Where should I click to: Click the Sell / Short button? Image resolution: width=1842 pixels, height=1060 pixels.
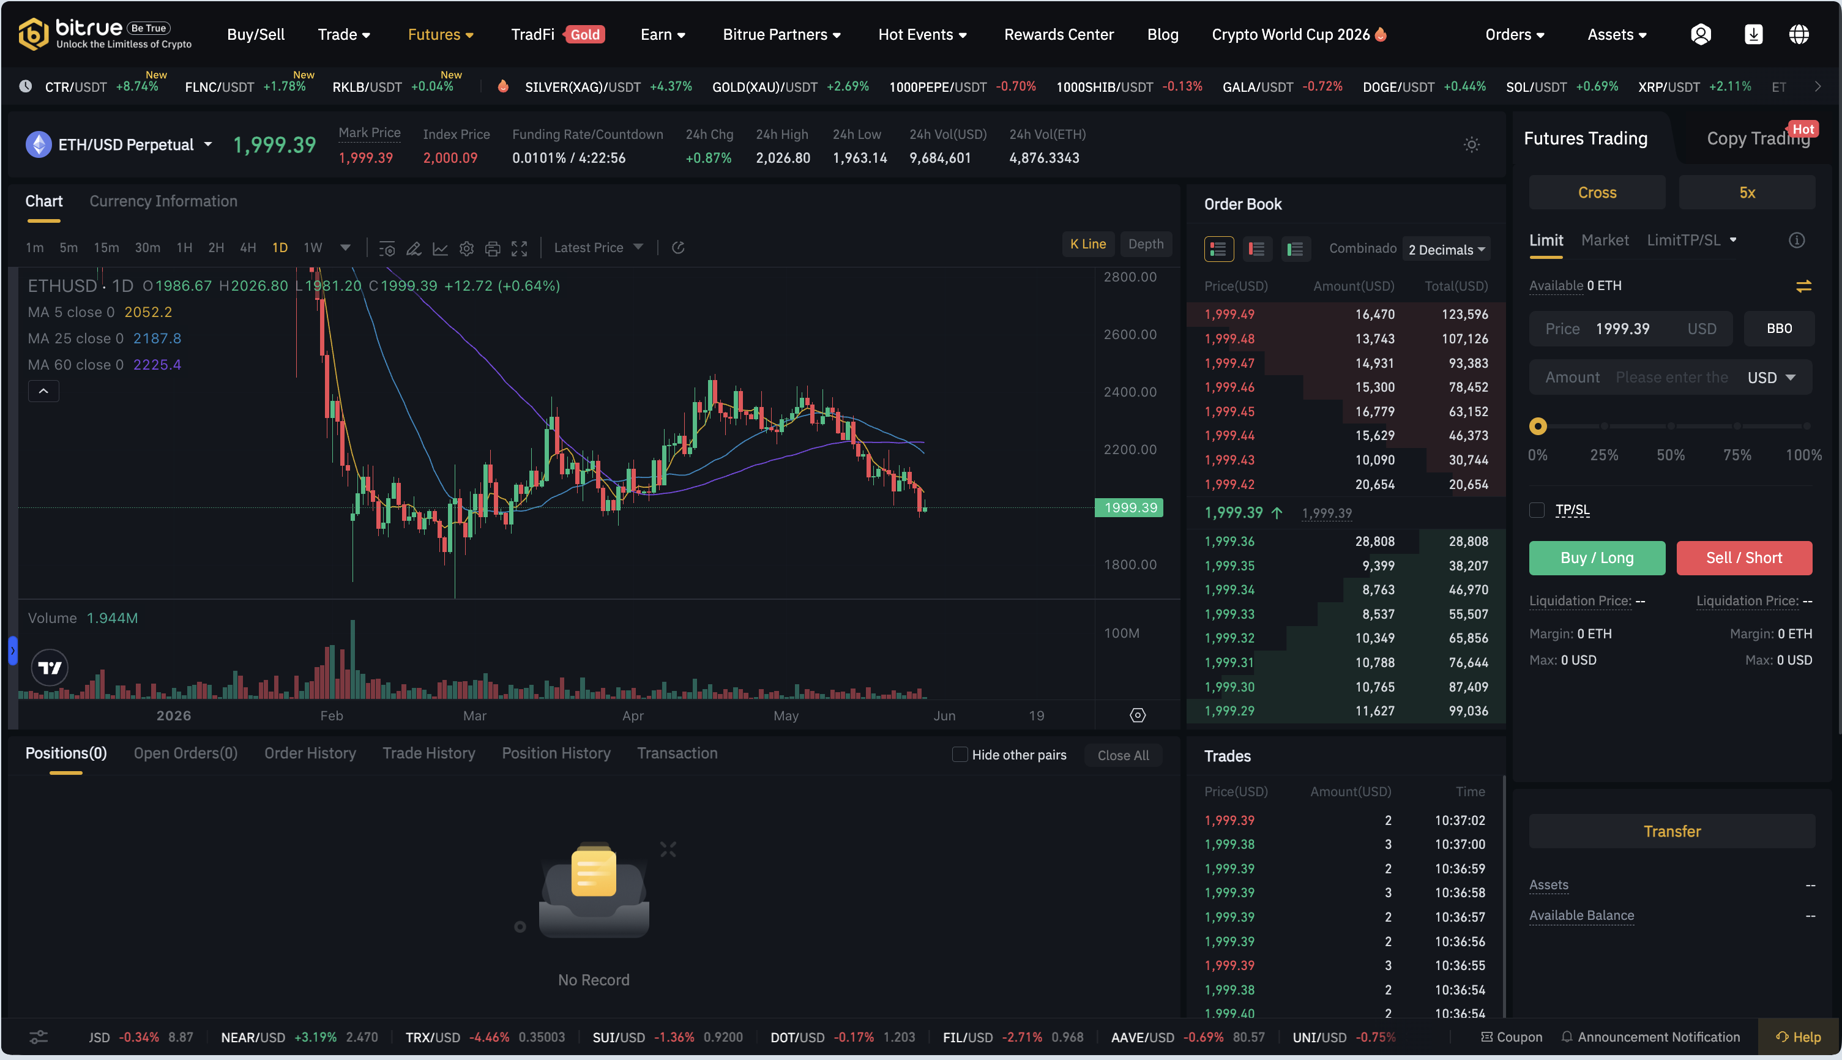coord(1743,558)
